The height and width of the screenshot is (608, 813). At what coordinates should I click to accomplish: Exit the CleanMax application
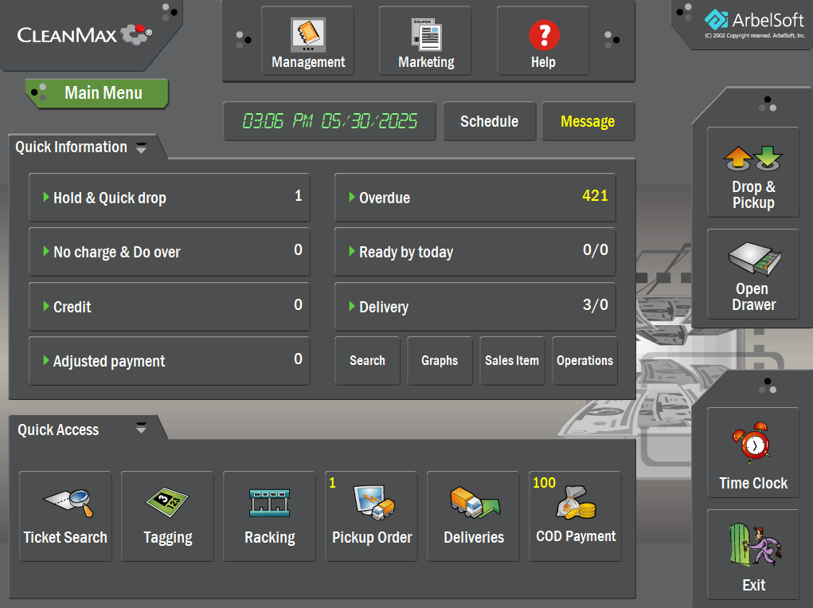click(x=752, y=554)
